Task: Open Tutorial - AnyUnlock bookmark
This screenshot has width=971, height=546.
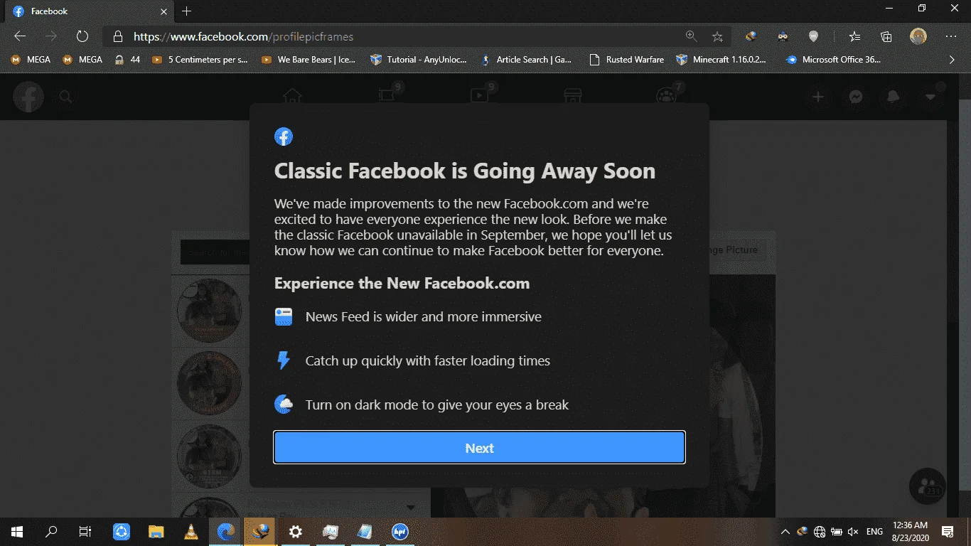Action: [x=419, y=60]
